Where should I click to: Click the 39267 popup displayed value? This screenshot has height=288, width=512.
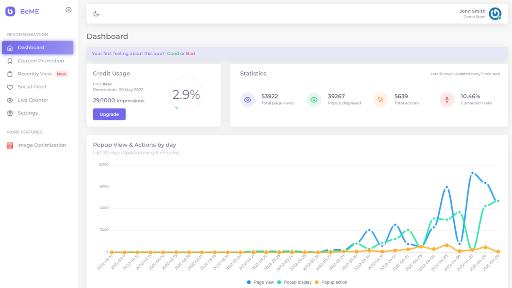pos(336,96)
